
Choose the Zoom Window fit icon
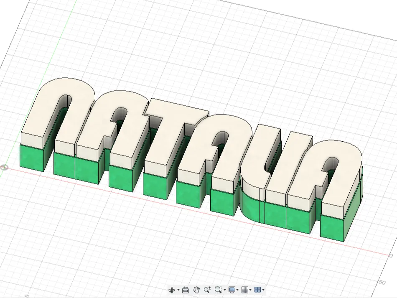[x=218, y=290]
